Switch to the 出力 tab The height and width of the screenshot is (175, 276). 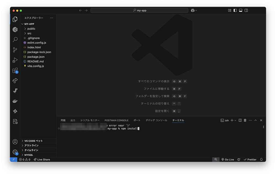(73, 120)
